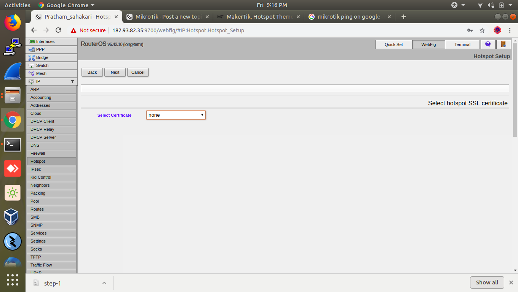Open DHCP Server under IP
Viewport: 518px width, 292px height.
coord(51,137)
